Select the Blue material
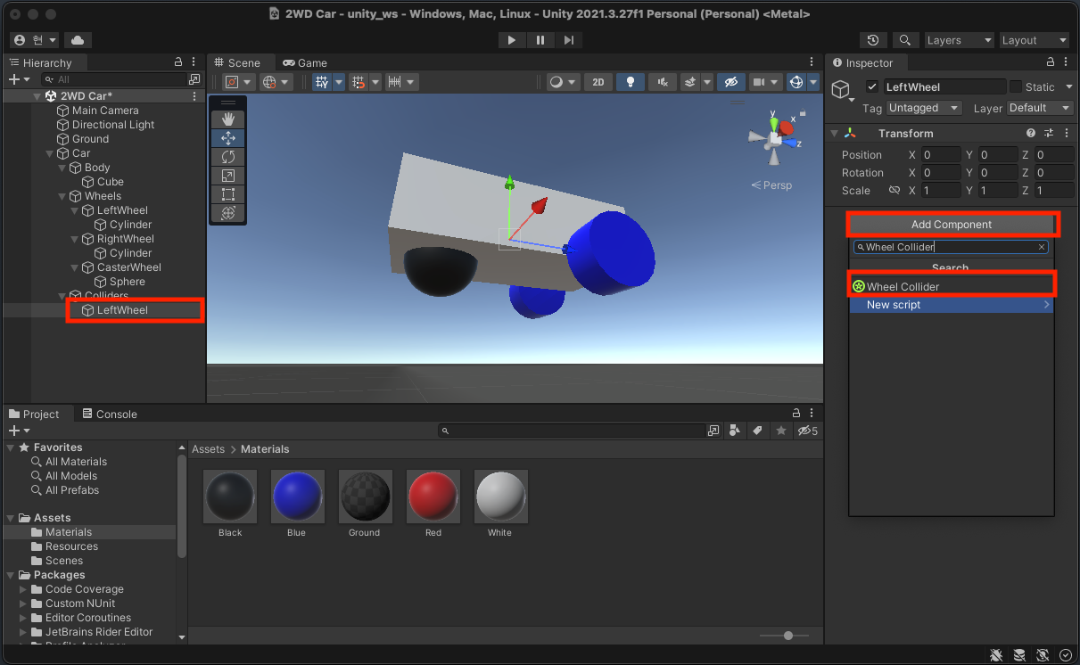Screen dimensions: 1080x665 tap(297, 504)
